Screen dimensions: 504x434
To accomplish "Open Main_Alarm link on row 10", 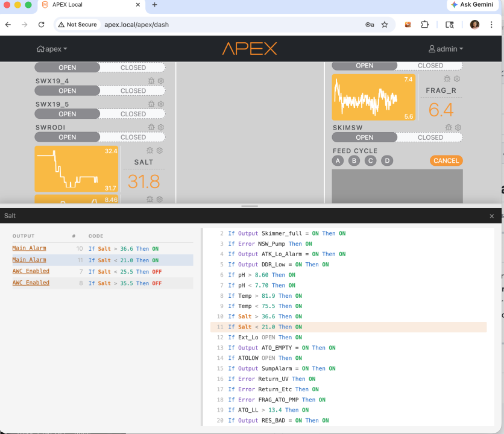I will coord(29,248).
